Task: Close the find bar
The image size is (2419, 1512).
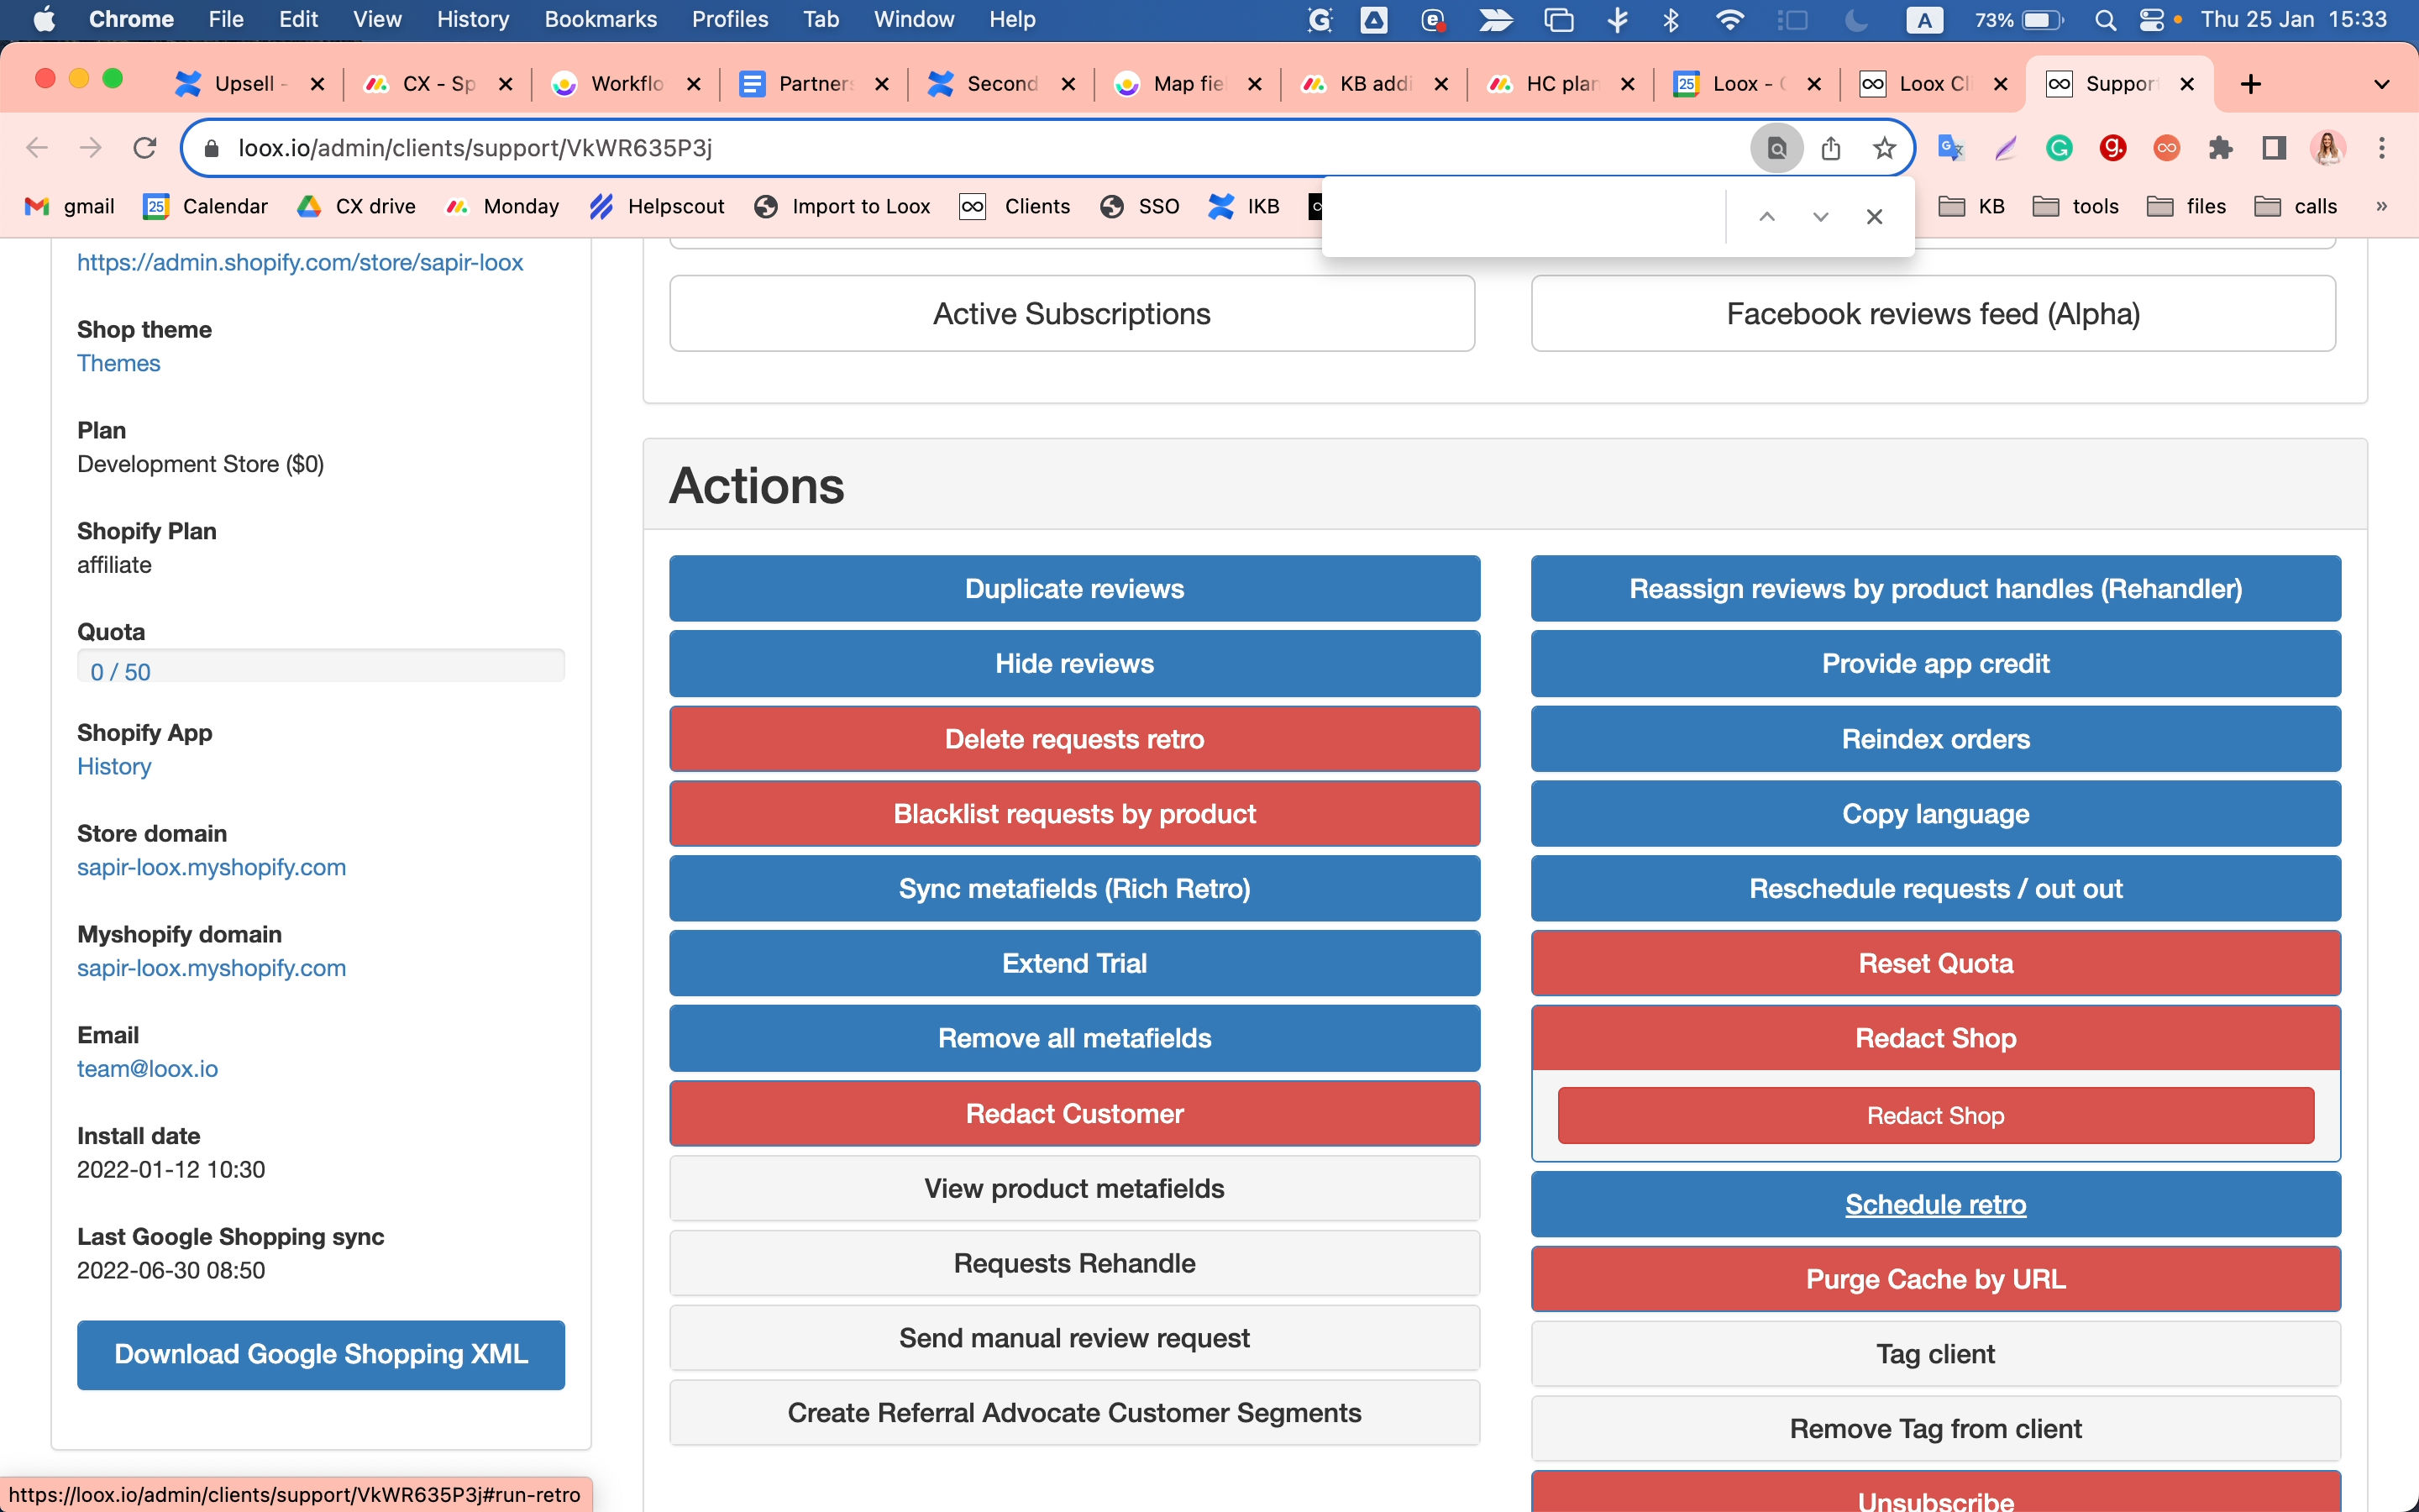Action: [x=1874, y=216]
